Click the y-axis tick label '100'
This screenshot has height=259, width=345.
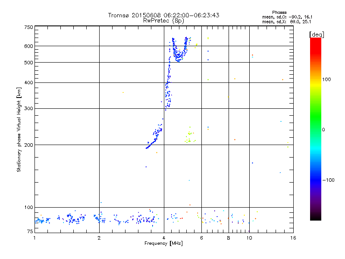28,208
